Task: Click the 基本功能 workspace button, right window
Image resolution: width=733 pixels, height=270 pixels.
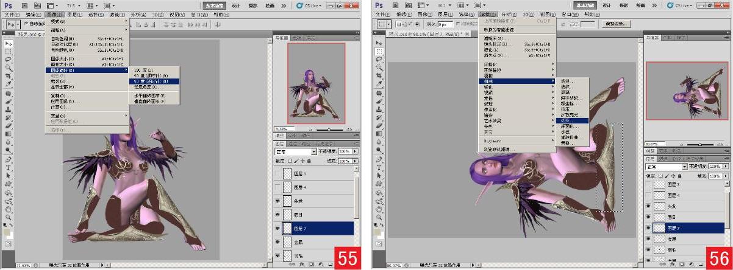Action: (586, 5)
